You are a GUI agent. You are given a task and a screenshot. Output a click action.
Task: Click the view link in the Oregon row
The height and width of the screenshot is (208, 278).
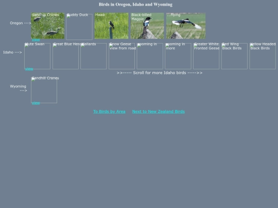(36, 40)
